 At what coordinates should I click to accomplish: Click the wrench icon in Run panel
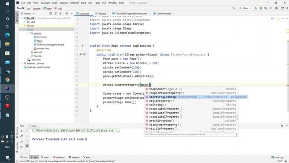22,136
